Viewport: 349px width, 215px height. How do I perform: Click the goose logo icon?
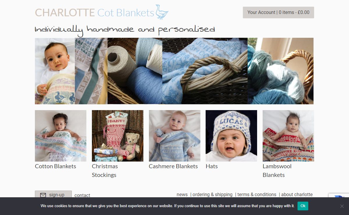(x=162, y=12)
